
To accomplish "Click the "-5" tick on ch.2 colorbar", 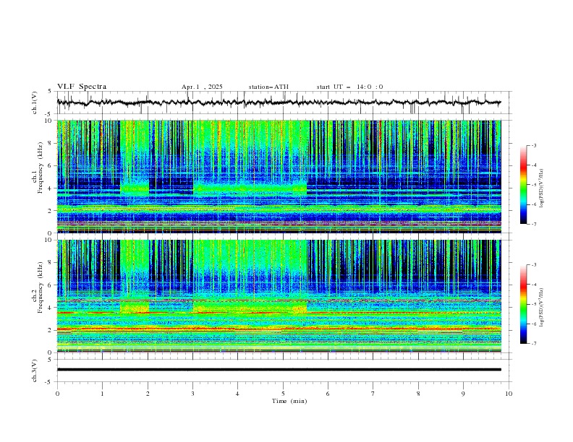I will coord(534,304).
